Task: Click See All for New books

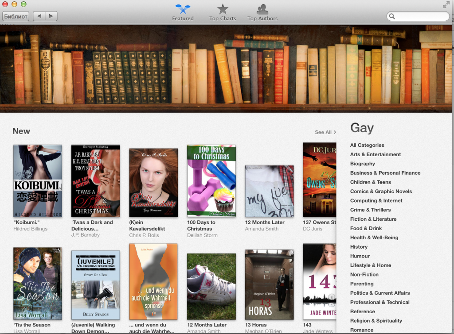Action: [x=325, y=132]
